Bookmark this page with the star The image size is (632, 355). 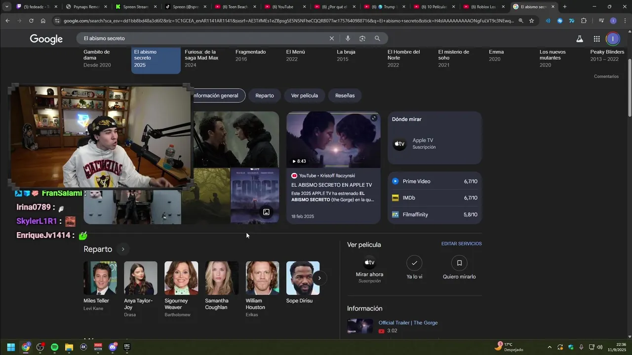pos(531,21)
